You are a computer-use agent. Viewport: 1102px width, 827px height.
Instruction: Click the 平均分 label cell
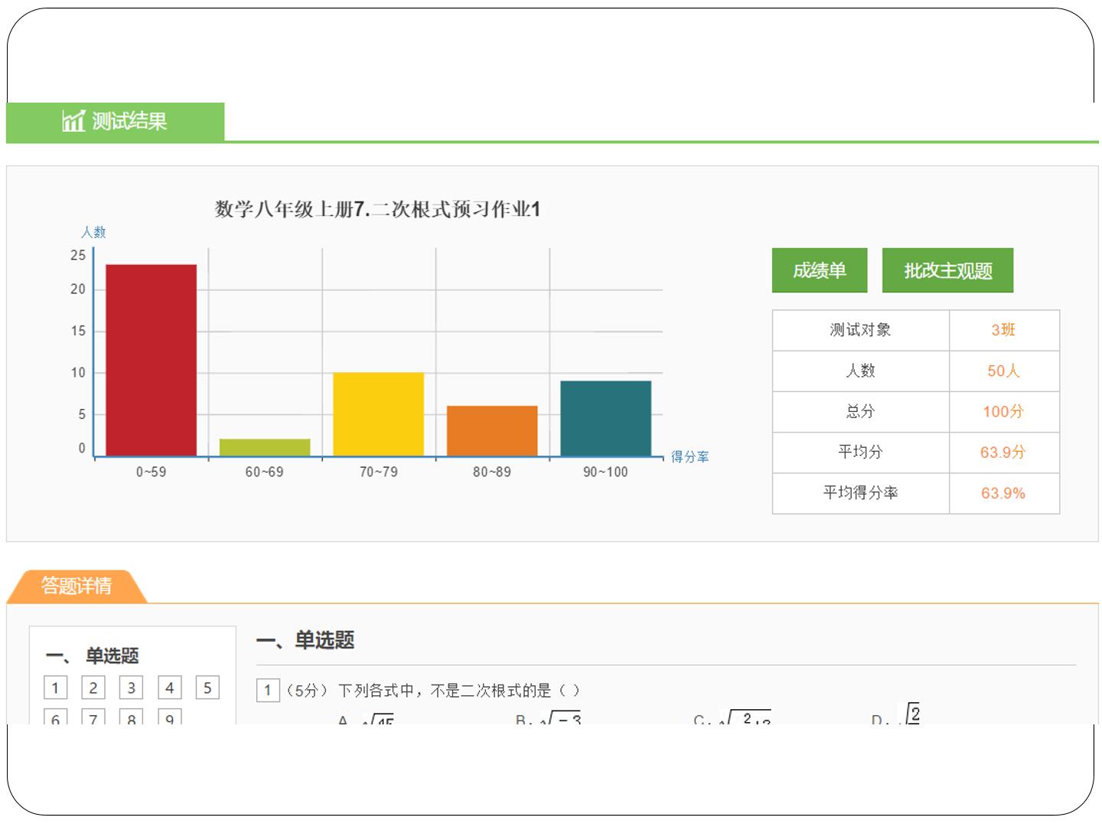pyautogui.click(x=861, y=453)
